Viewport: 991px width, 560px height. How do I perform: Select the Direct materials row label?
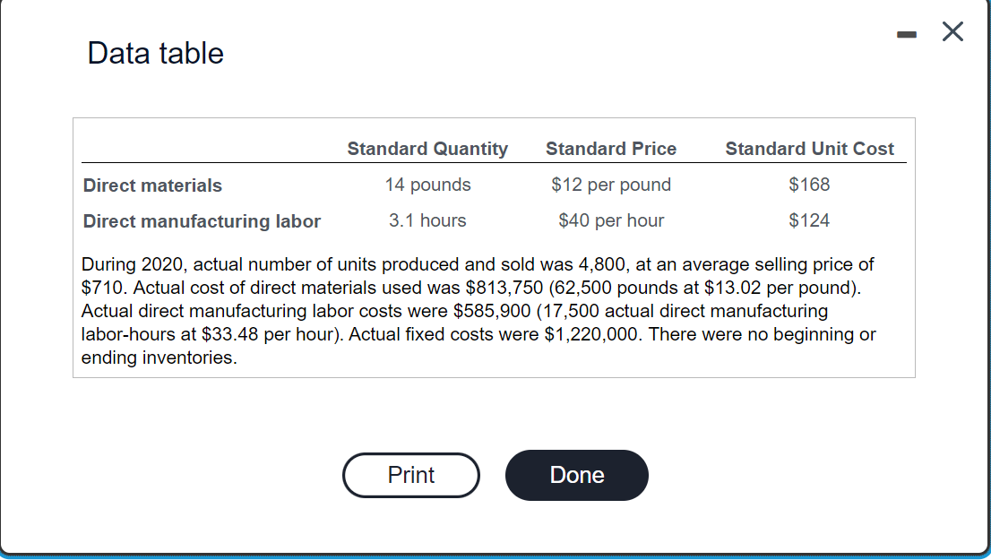coord(151,185)
